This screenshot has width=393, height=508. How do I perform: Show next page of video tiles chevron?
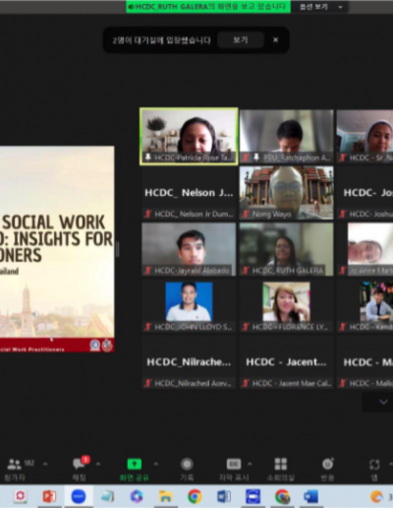(x=383, y=402)
